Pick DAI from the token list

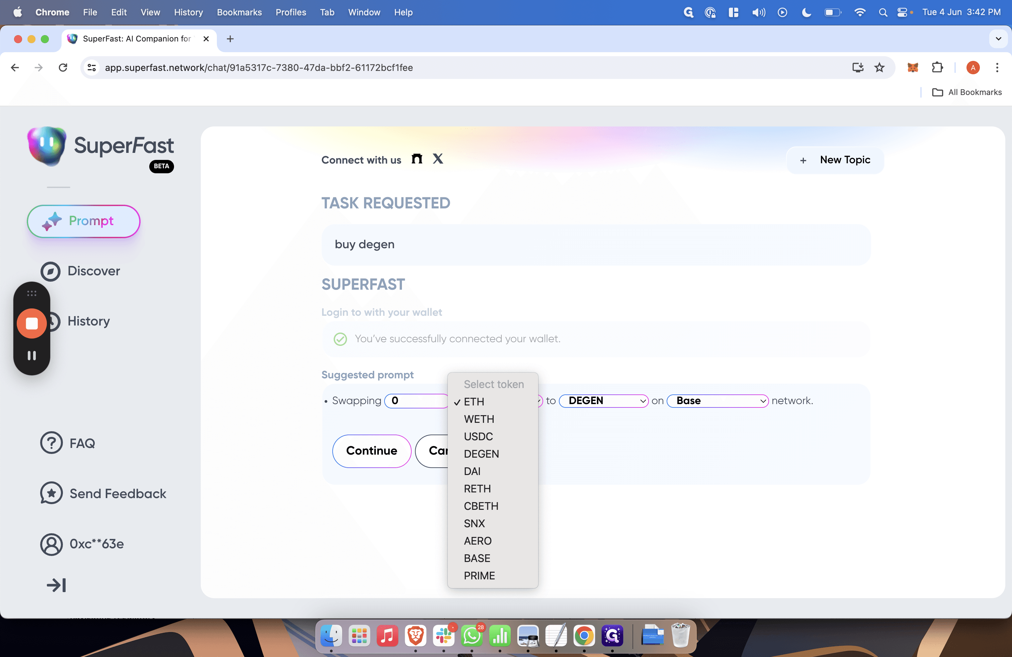click(x=493, y=471)
